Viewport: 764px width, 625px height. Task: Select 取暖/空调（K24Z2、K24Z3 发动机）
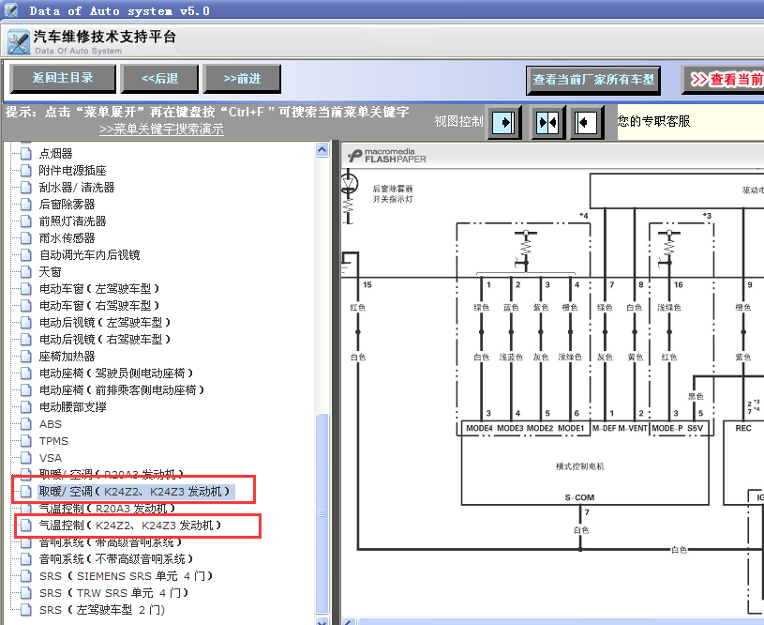point(137,492)
